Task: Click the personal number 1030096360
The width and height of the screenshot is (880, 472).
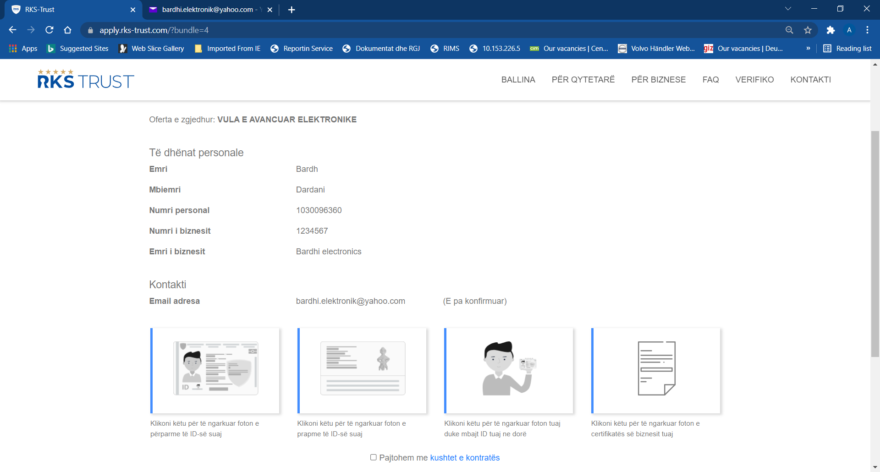Action: (x=319, y=210)
